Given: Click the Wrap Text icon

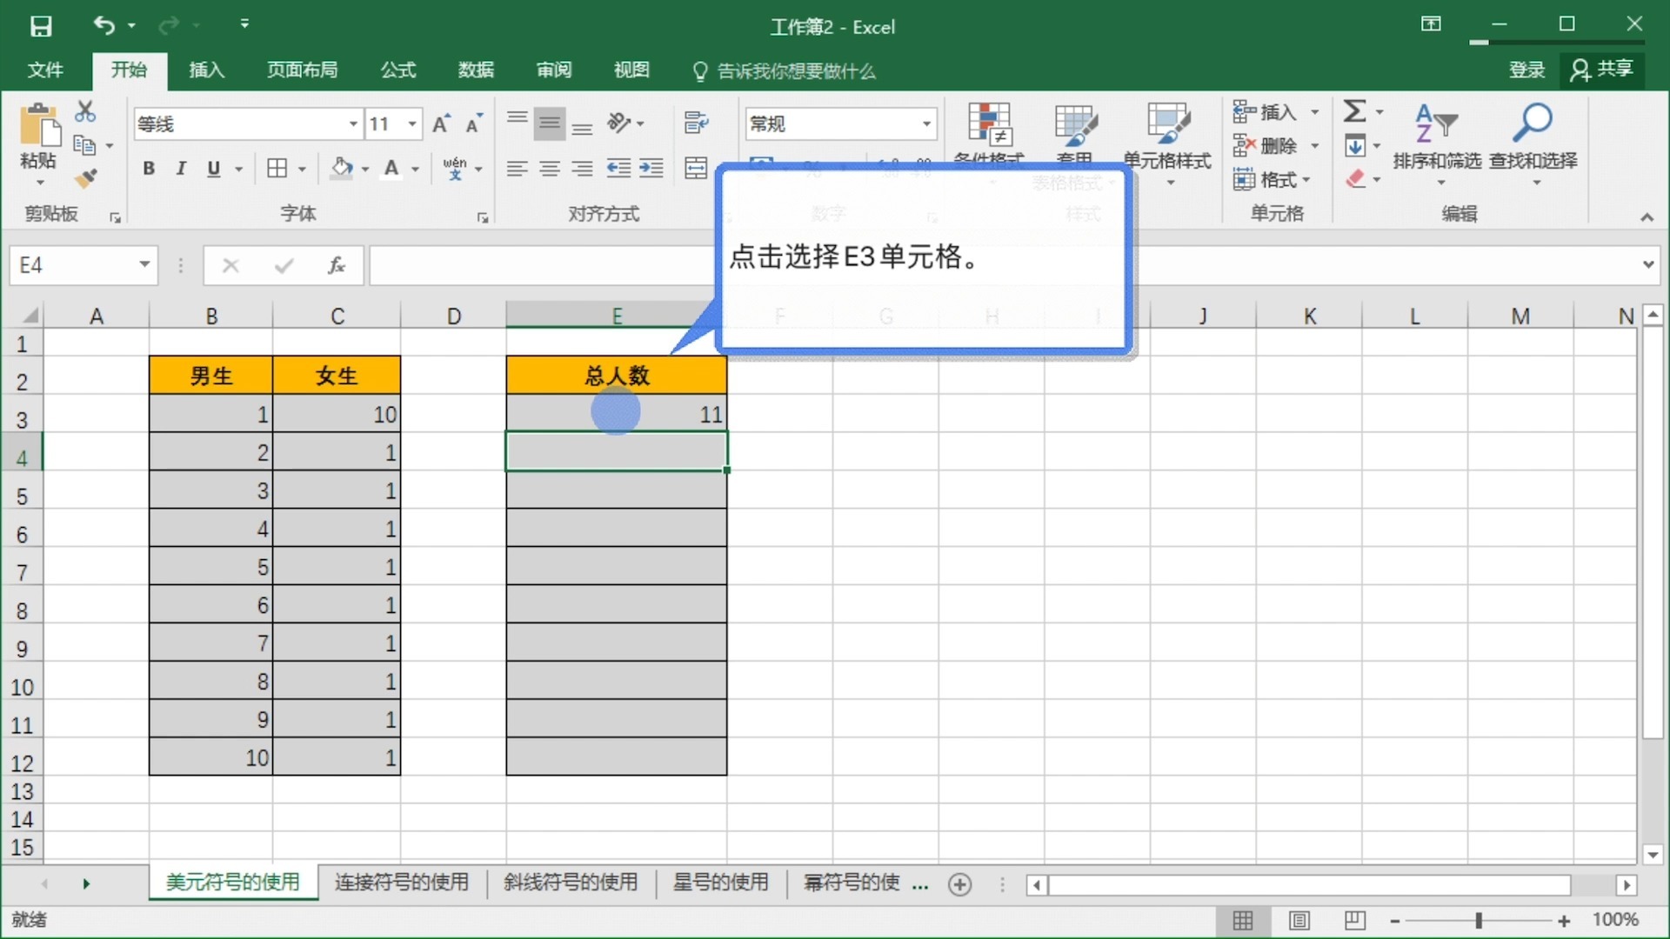Looking at the screenshot, I should click(x=696, y=123).
